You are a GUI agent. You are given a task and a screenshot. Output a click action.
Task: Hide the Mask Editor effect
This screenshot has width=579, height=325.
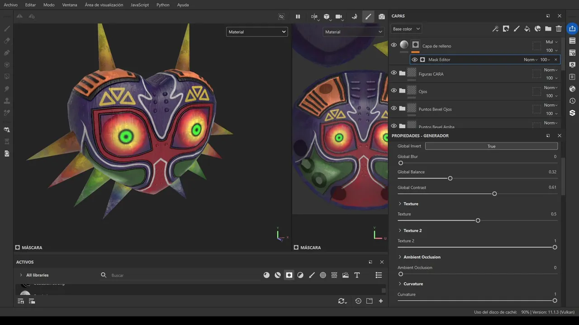(414, 60)
